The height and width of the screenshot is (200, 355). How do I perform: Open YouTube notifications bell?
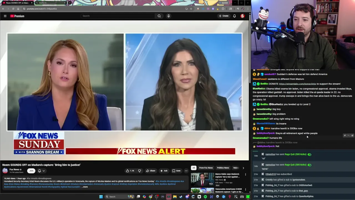click(234, 16)
